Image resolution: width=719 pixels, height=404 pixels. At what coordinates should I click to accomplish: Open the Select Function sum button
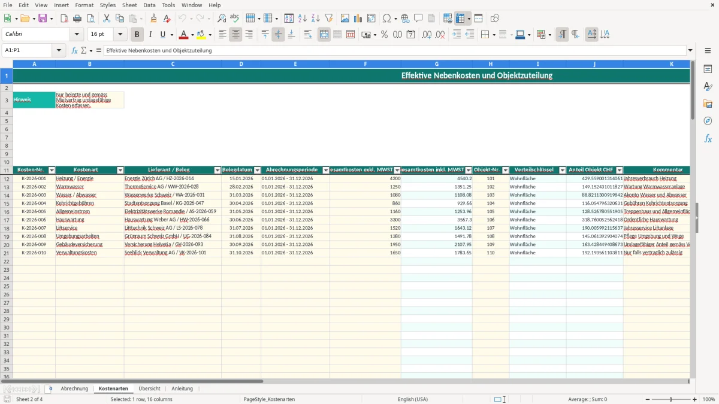pos(83,50)
